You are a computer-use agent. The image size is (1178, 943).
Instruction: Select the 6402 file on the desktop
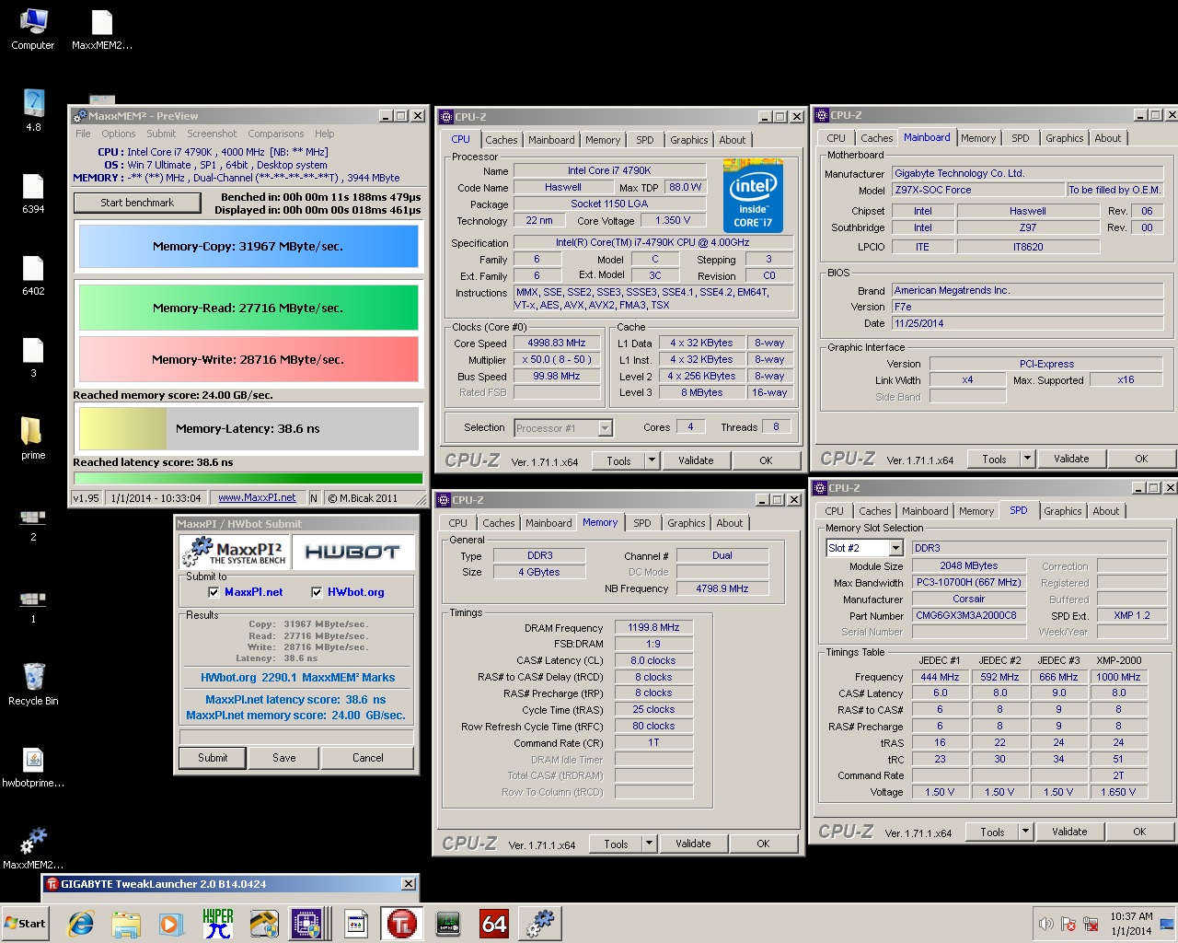33,274
